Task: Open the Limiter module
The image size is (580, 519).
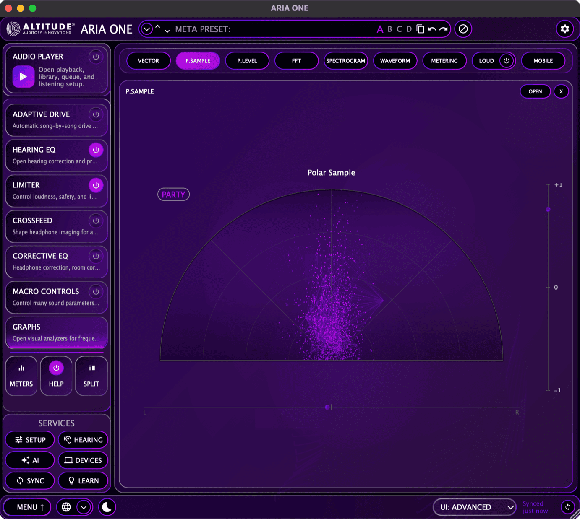Action: pos(57,191)
